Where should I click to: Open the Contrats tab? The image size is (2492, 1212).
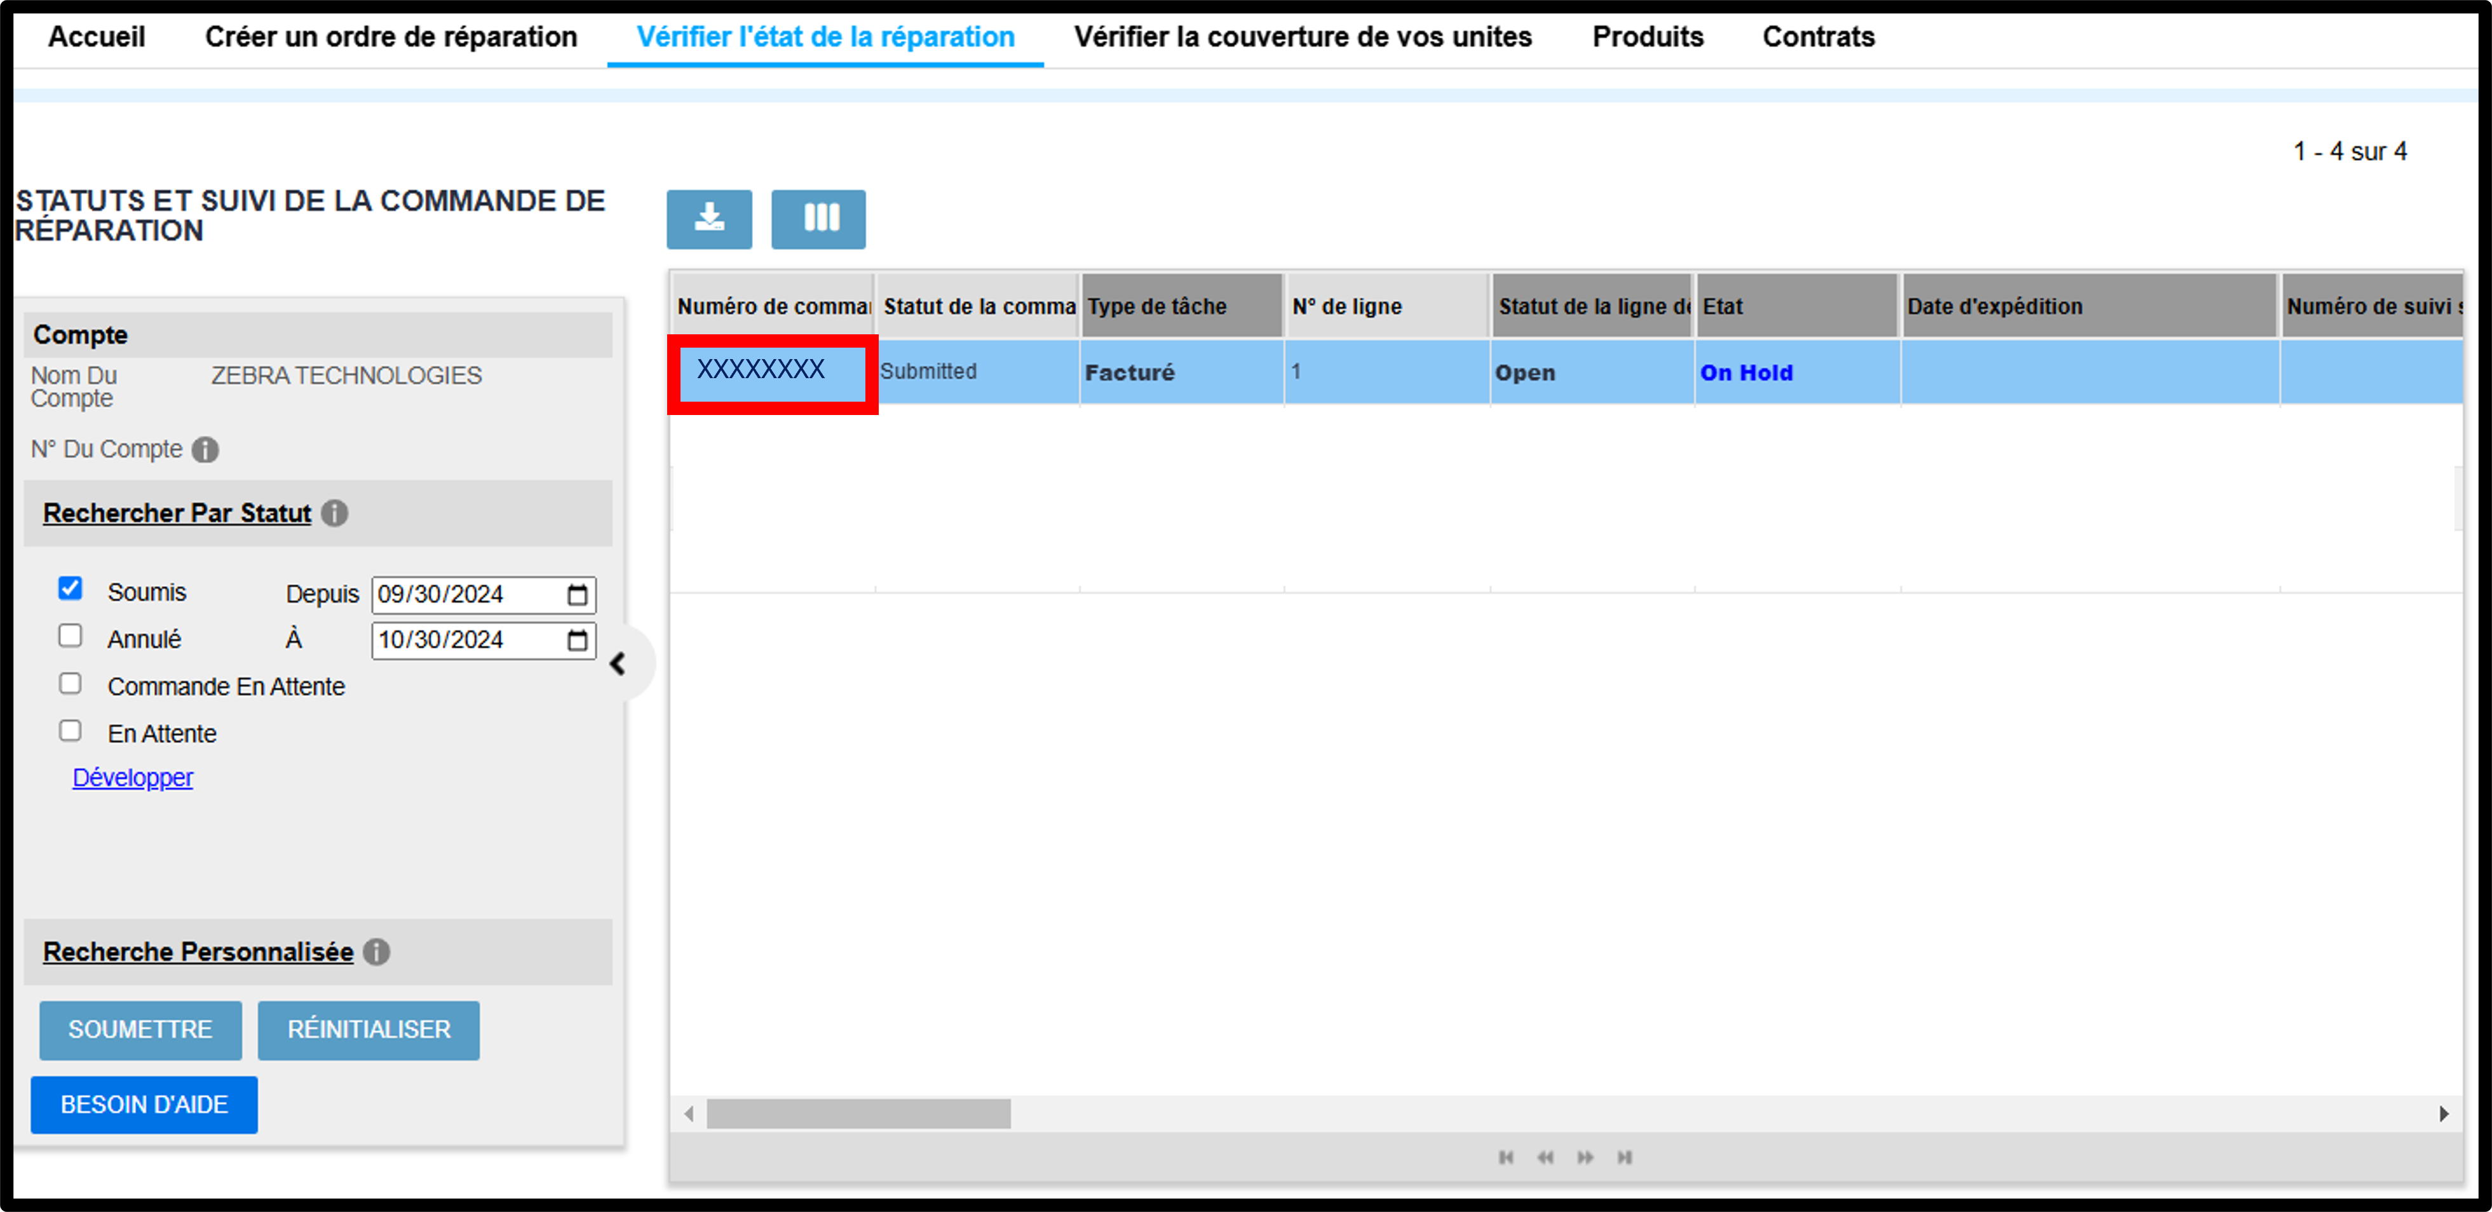[1818, 37]
